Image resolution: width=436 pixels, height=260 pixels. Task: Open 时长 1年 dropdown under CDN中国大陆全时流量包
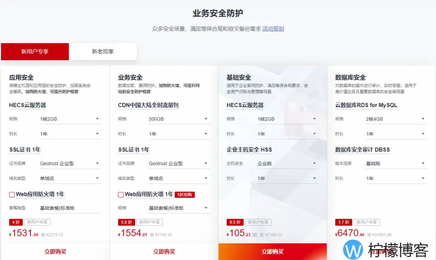(x=179, y=134)
